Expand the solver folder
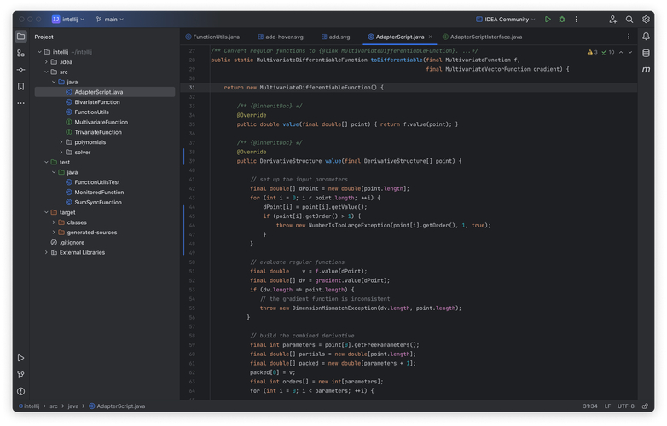This screenshot has width=667, height=426. [61, 153]
